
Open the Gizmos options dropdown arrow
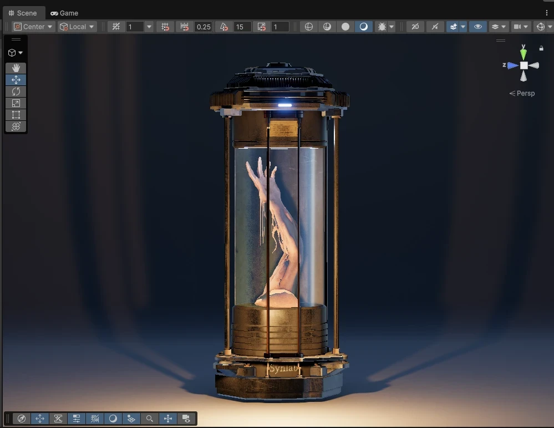(x=551, y=26)
